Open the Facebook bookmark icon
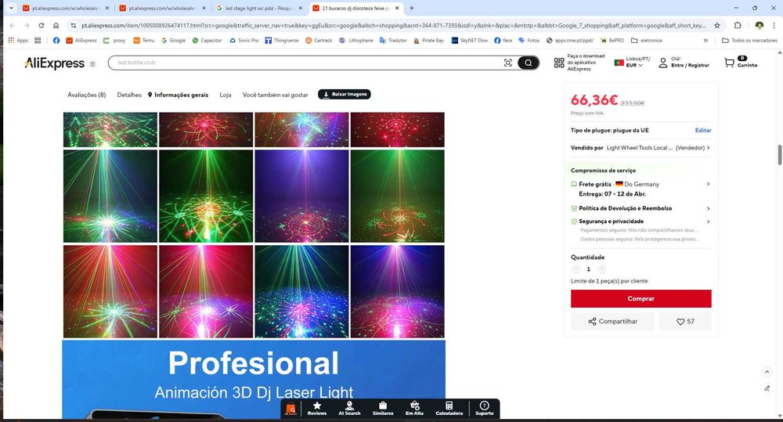Viewport: 783px width, 422px height. click(x=56, y=41)
